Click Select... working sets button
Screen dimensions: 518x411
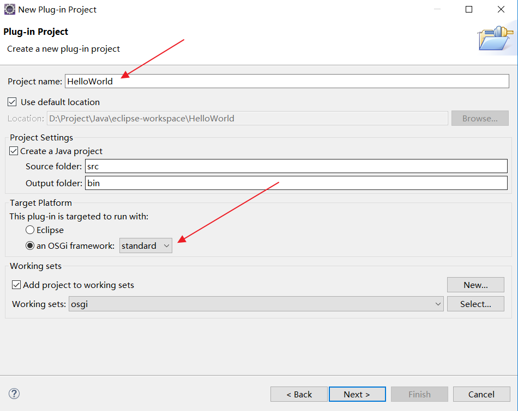coord(475,304)
